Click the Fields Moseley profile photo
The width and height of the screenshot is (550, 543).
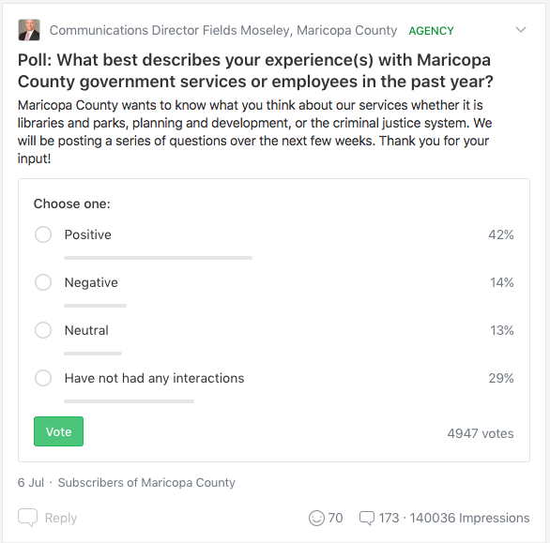point(29,30)
